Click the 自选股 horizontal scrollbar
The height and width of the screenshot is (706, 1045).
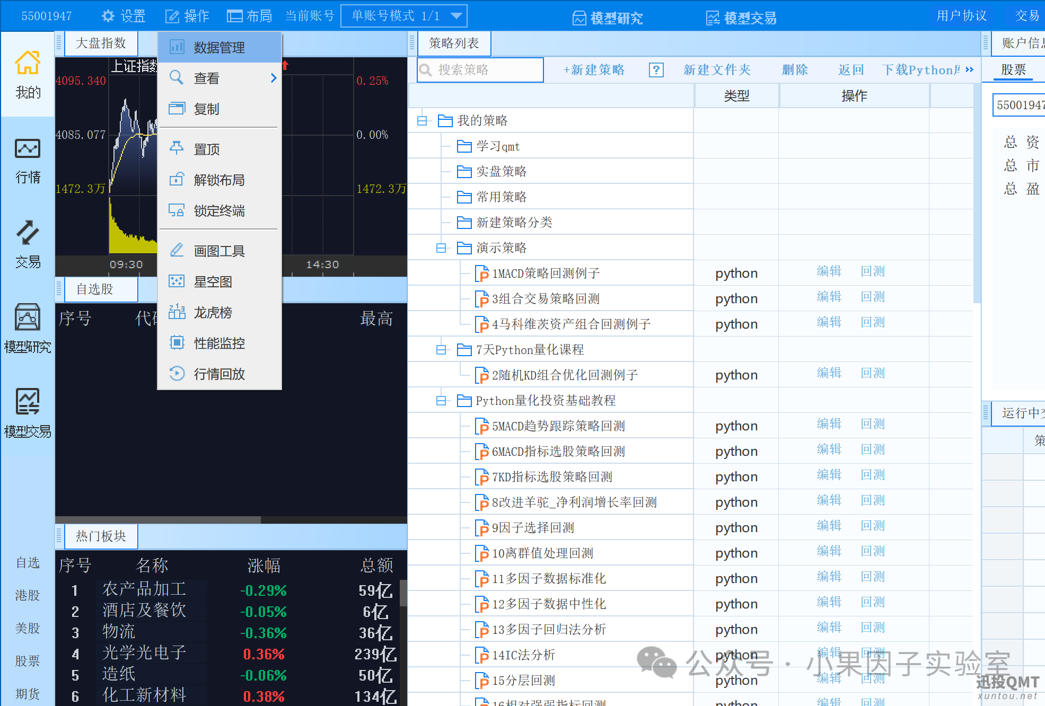tap(158, 520)
